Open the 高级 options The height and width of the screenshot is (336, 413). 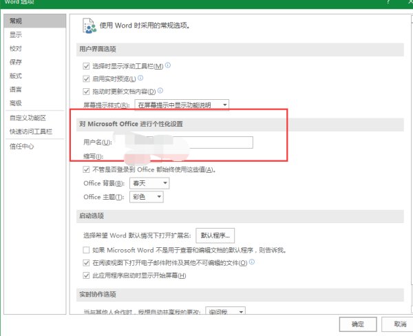pyautogui.click(x=35, y=103)
